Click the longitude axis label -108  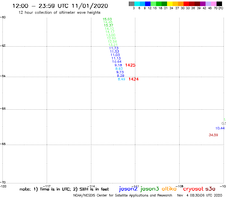click(180, 186)
